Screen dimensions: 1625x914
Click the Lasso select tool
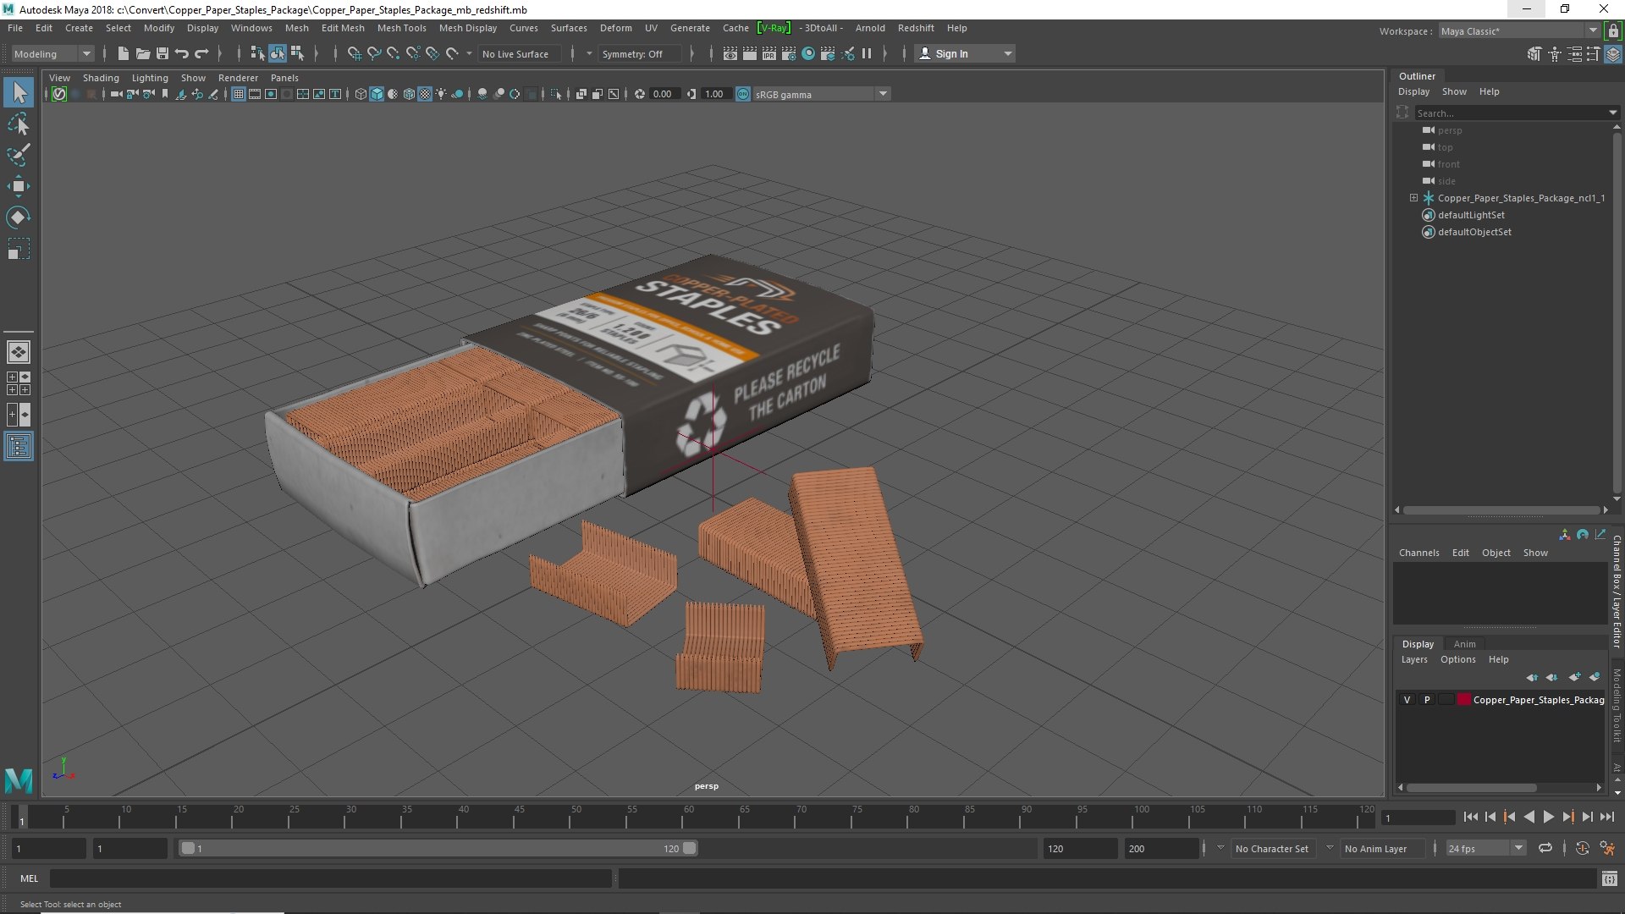tap(18, 124)
